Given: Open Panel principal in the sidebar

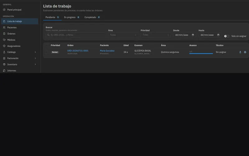Looking at the screenshot, I should pos(20,10).
